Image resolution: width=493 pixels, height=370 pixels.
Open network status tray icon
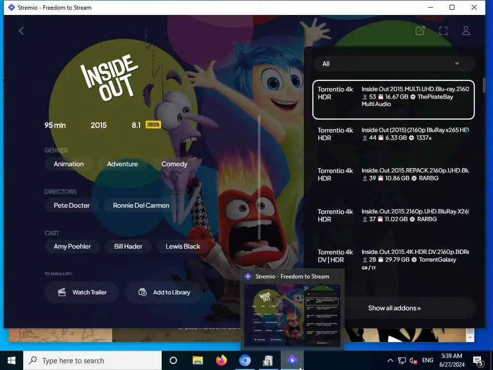pos(402,360)
